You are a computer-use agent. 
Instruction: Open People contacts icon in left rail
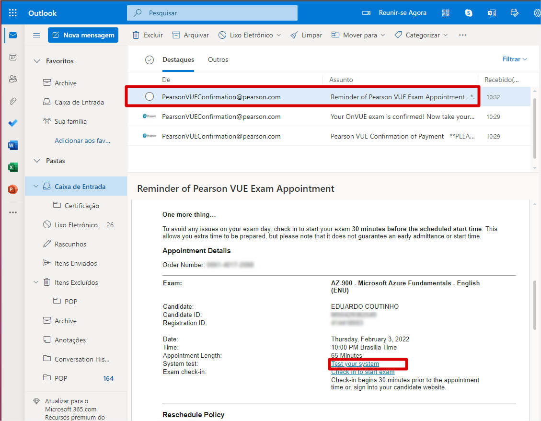pyautogui.click(x=13, y=79)
